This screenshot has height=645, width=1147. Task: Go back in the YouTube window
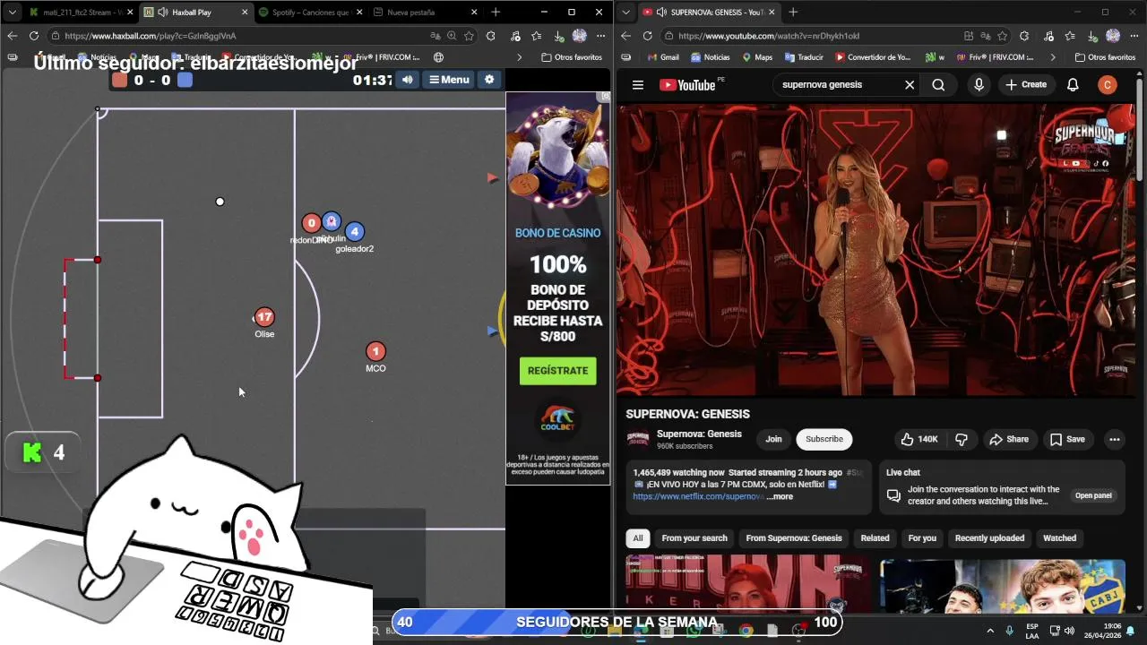(x=625, y=36)
